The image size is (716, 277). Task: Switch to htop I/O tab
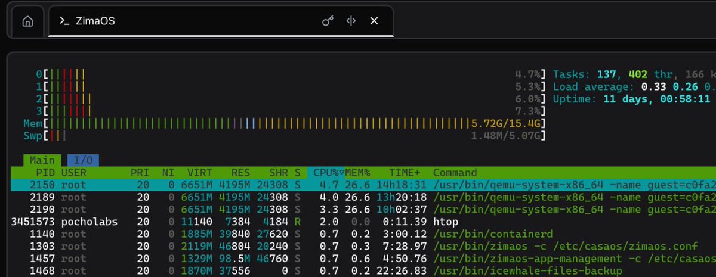[x=83, y=160]
